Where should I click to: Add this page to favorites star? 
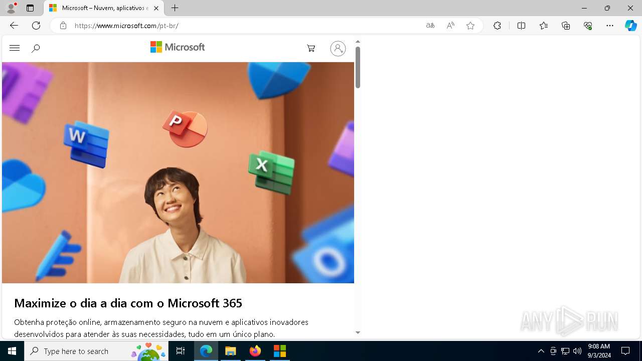pyautogui.click(x=470, y=26)
